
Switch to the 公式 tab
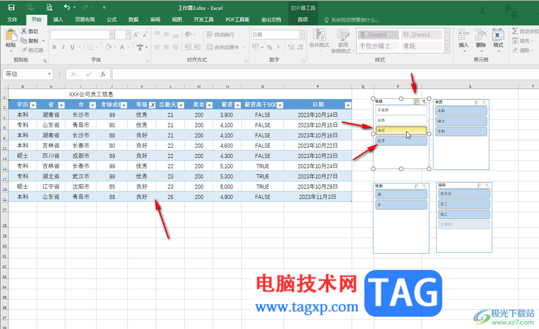click(x=112, y=19)
